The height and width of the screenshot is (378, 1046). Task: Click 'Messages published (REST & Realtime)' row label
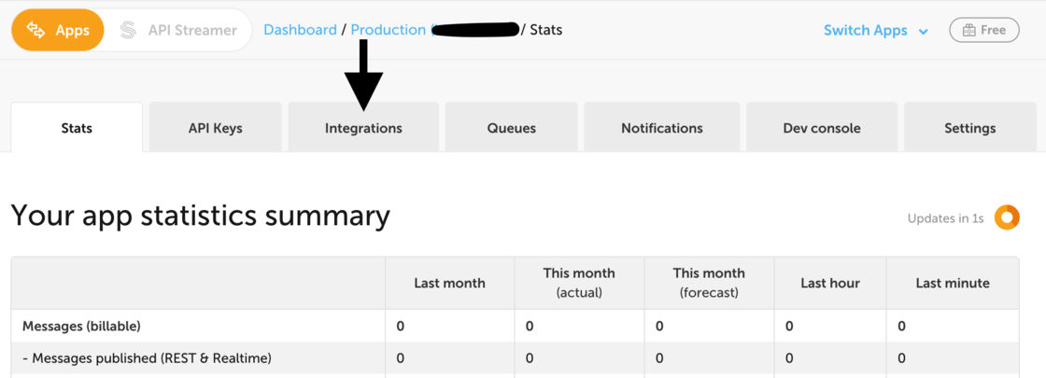(147, 358)
